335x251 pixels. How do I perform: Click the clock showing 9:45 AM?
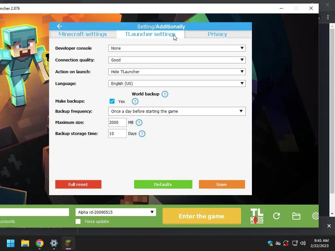[321, 241]
